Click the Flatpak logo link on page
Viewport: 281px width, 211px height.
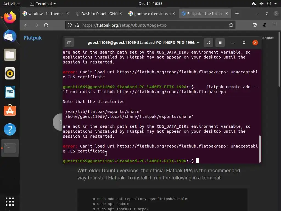[x=33, y=38]
